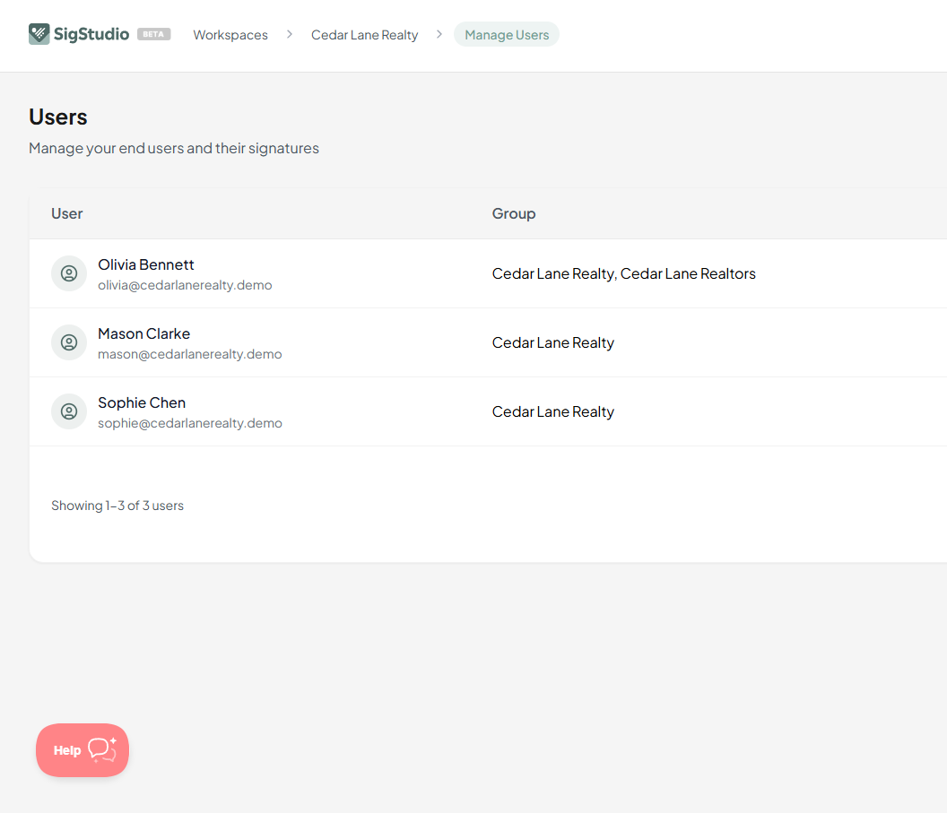Click the SigStudio logo icon

pos(39,34)
